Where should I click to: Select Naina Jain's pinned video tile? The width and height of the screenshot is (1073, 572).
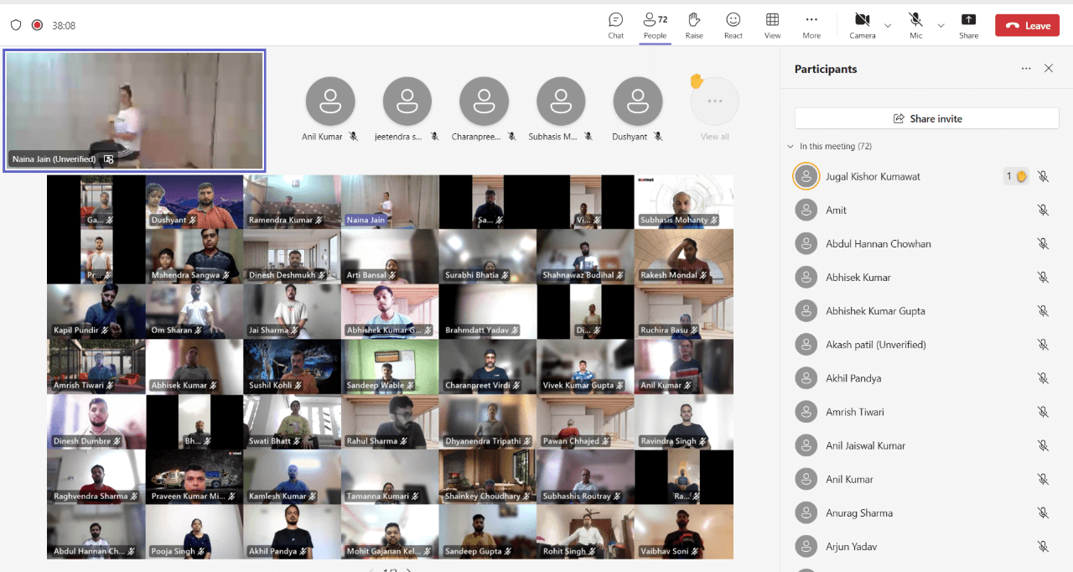pos(134,109)
